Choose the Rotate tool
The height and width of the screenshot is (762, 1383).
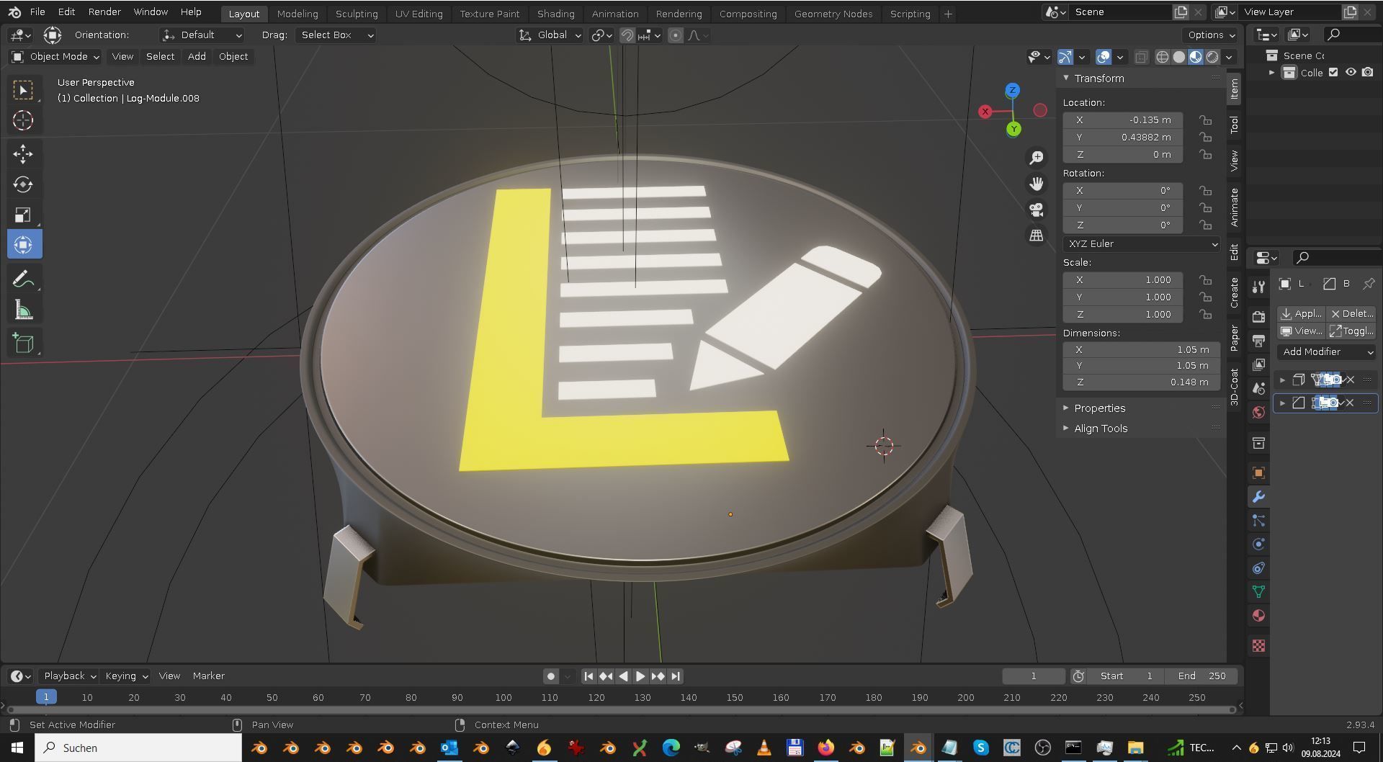coord(23,184)
